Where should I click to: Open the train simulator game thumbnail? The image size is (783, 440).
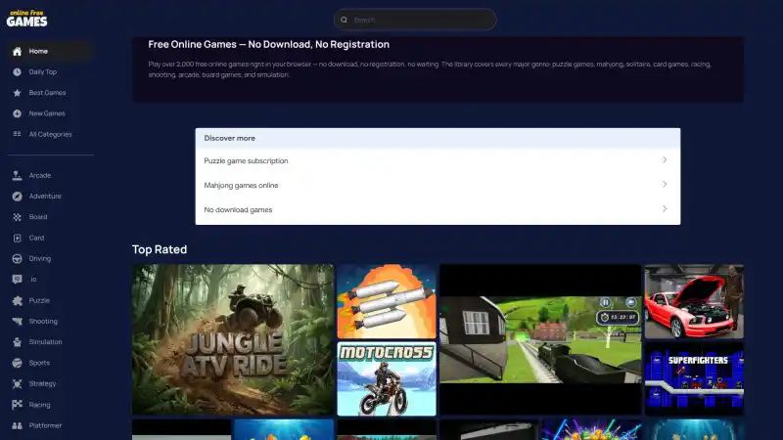pos(540,339)
